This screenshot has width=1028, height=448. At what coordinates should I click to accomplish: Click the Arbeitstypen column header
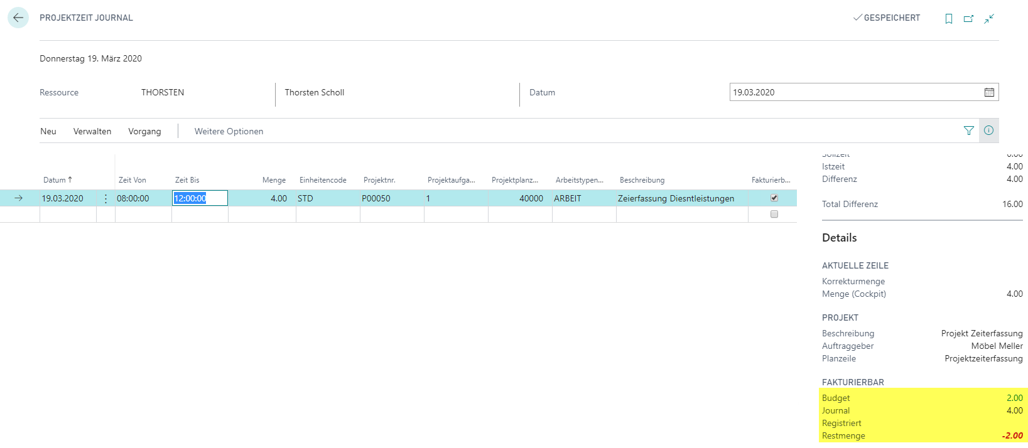pos(580,180)
